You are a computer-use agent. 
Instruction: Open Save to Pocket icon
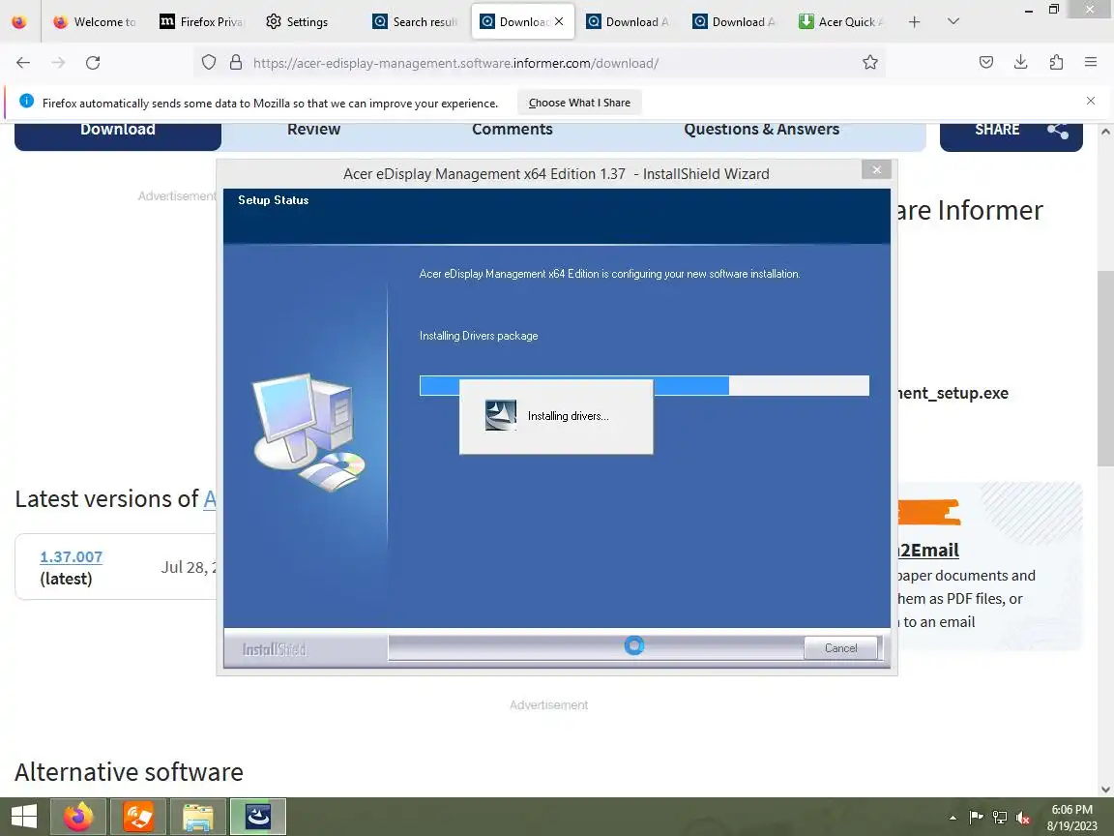point(986,63)
